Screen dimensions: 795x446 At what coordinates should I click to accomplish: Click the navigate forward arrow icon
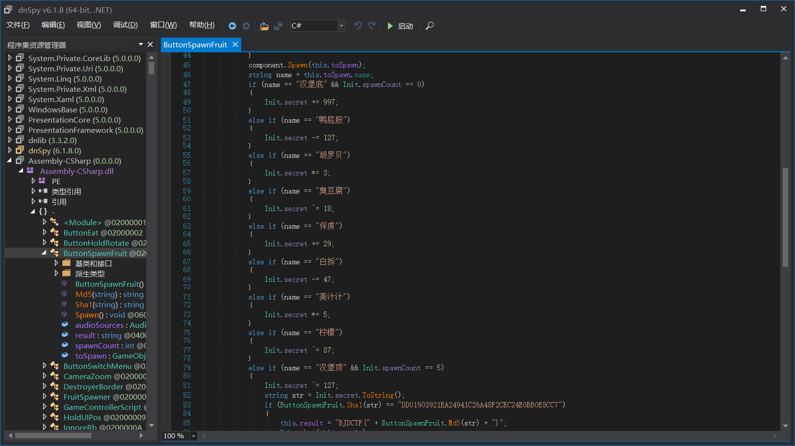pyautogui.click(x=246, y=26)
